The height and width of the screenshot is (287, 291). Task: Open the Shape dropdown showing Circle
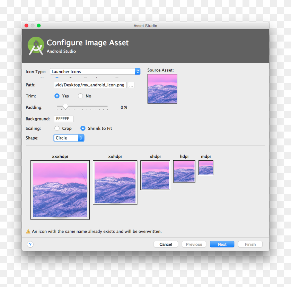[69, 138]
